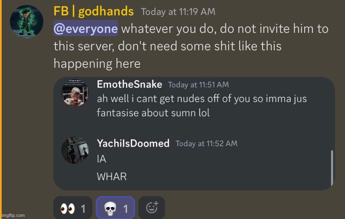345x219 pixels.
Task: Open the add reaction emoji picker
Action: [152, 208]
